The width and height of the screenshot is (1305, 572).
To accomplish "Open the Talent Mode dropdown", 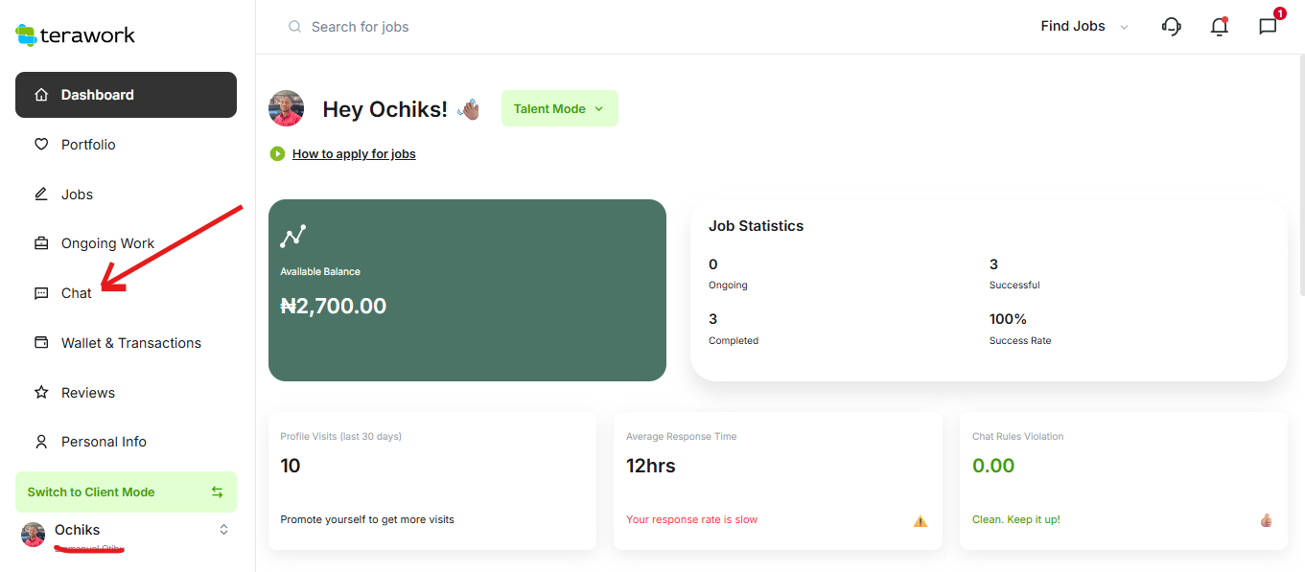I will (559, 108).
